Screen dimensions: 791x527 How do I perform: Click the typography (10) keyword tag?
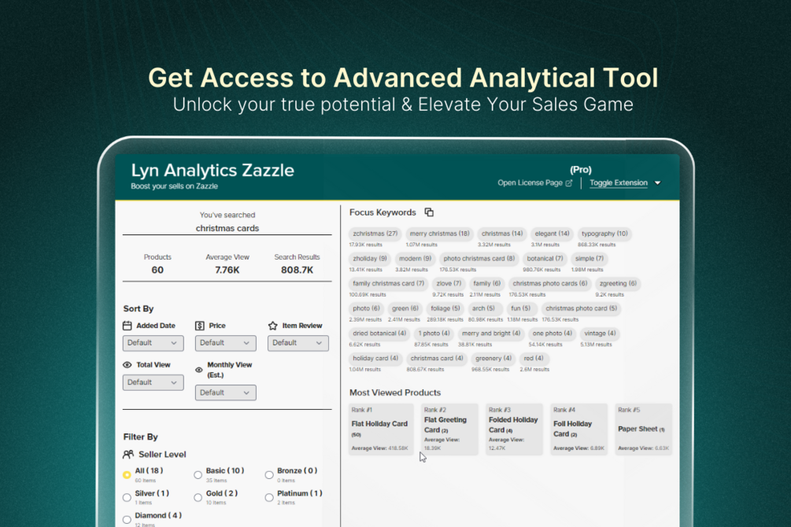click(604, 234)
